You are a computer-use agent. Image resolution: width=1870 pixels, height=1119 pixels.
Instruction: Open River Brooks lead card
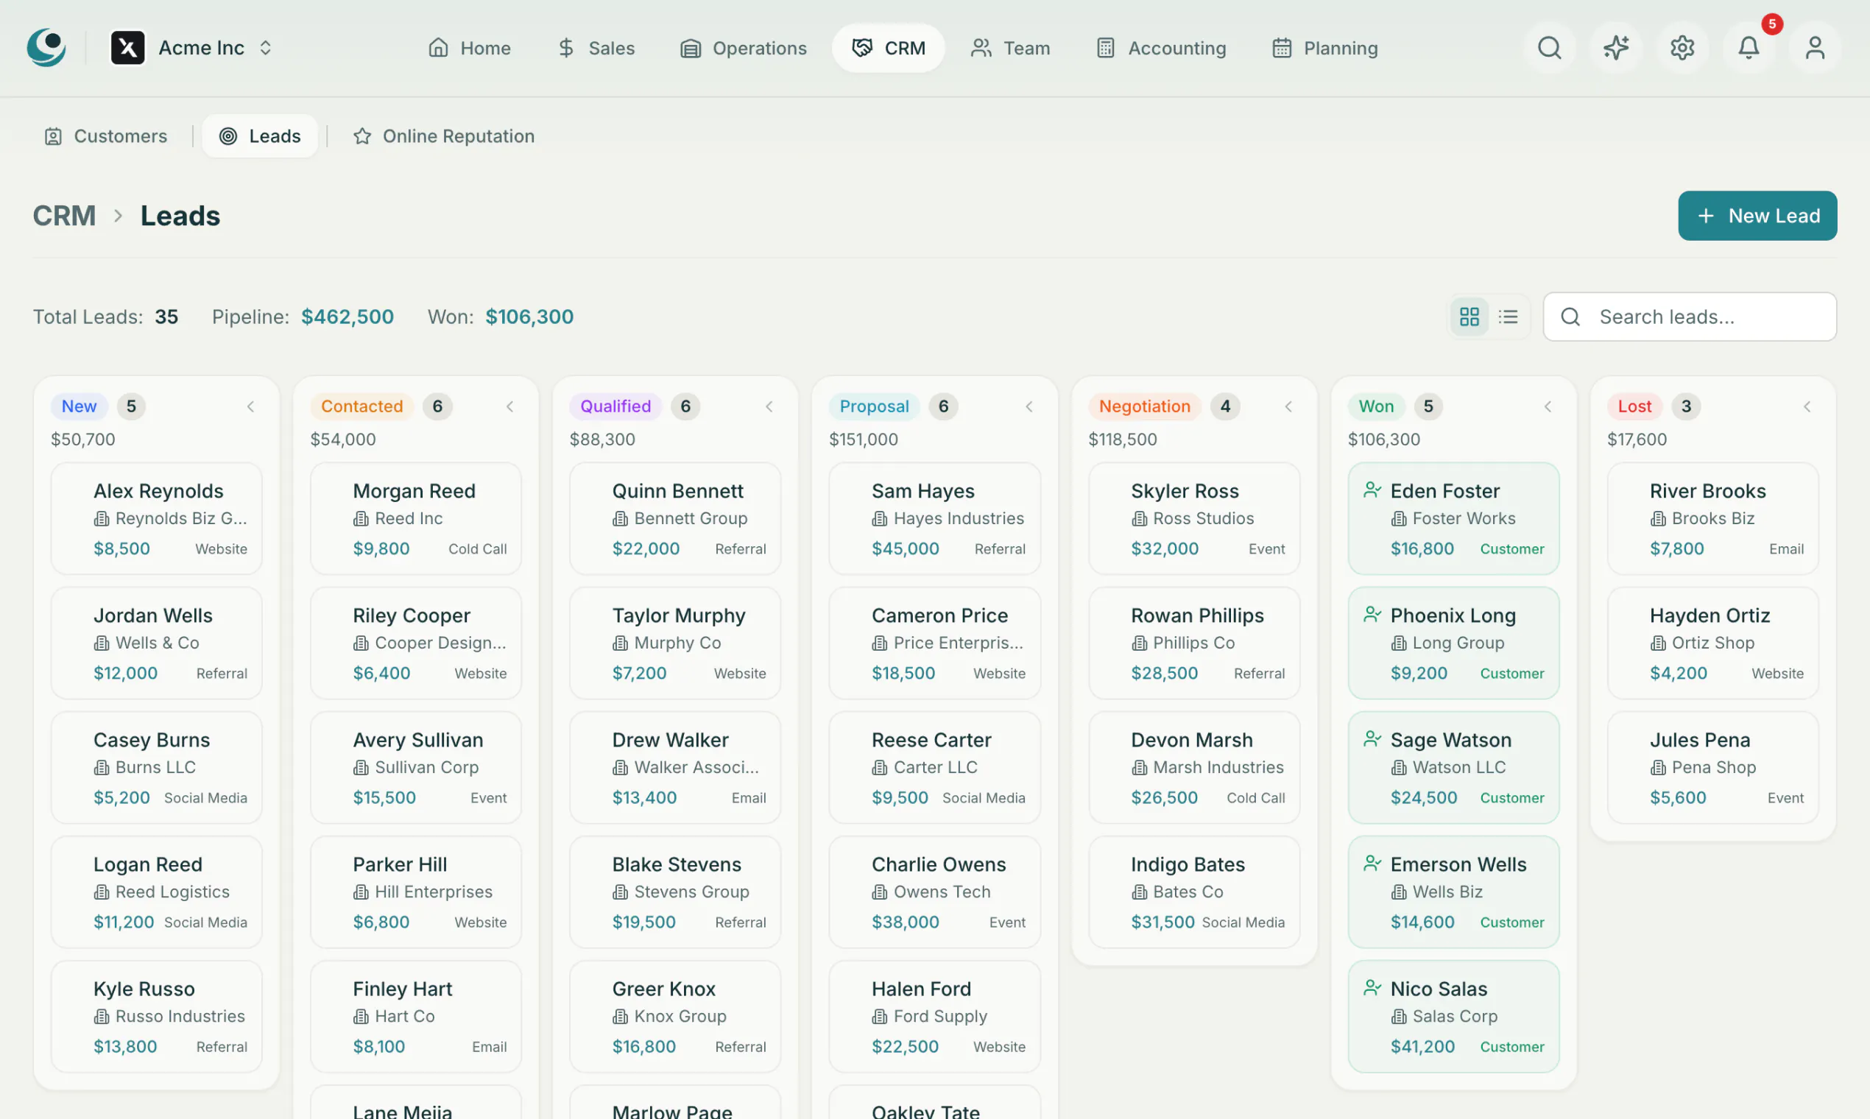1713,519
